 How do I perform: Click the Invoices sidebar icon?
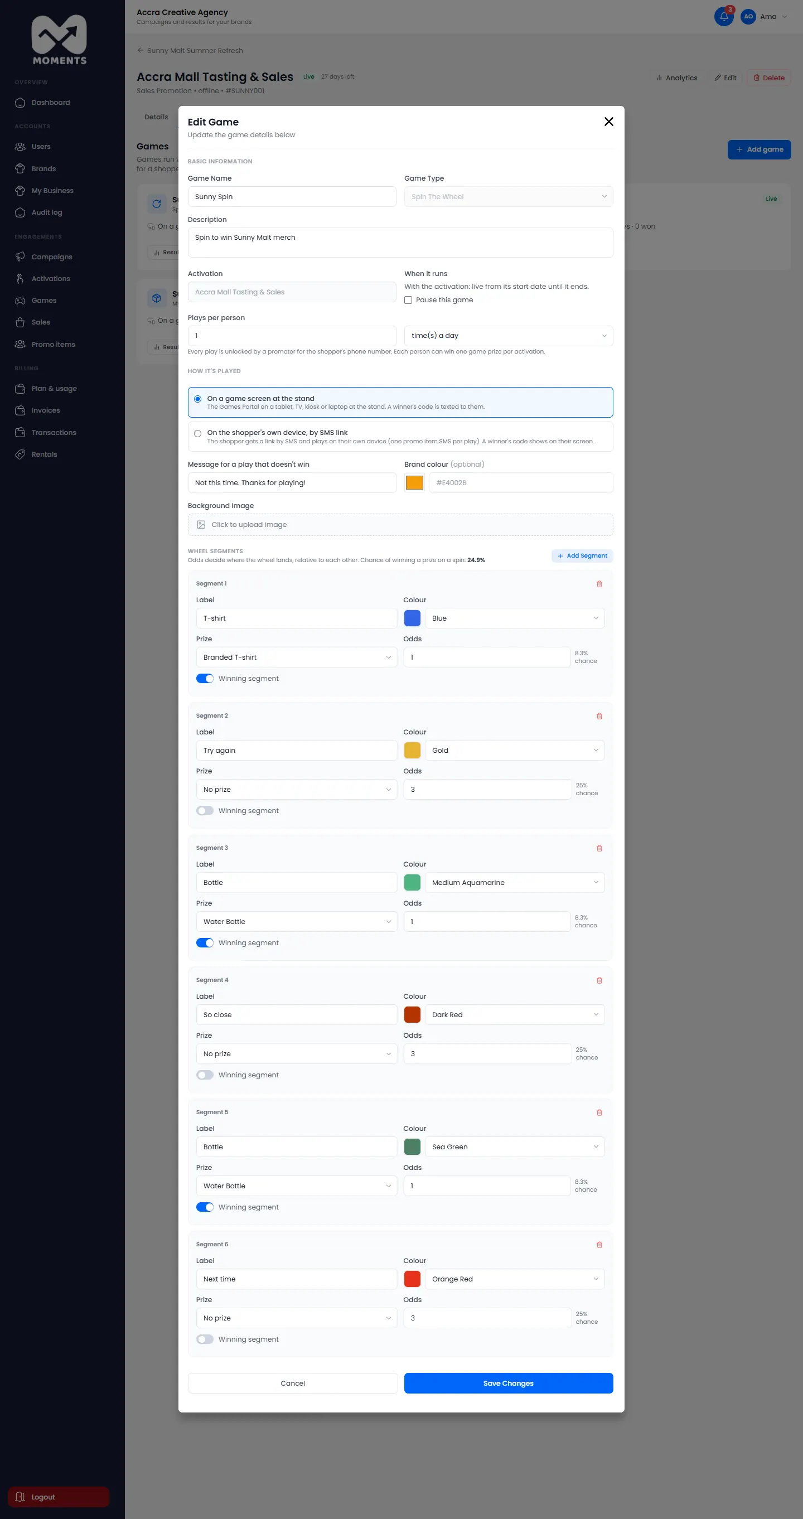20,410
